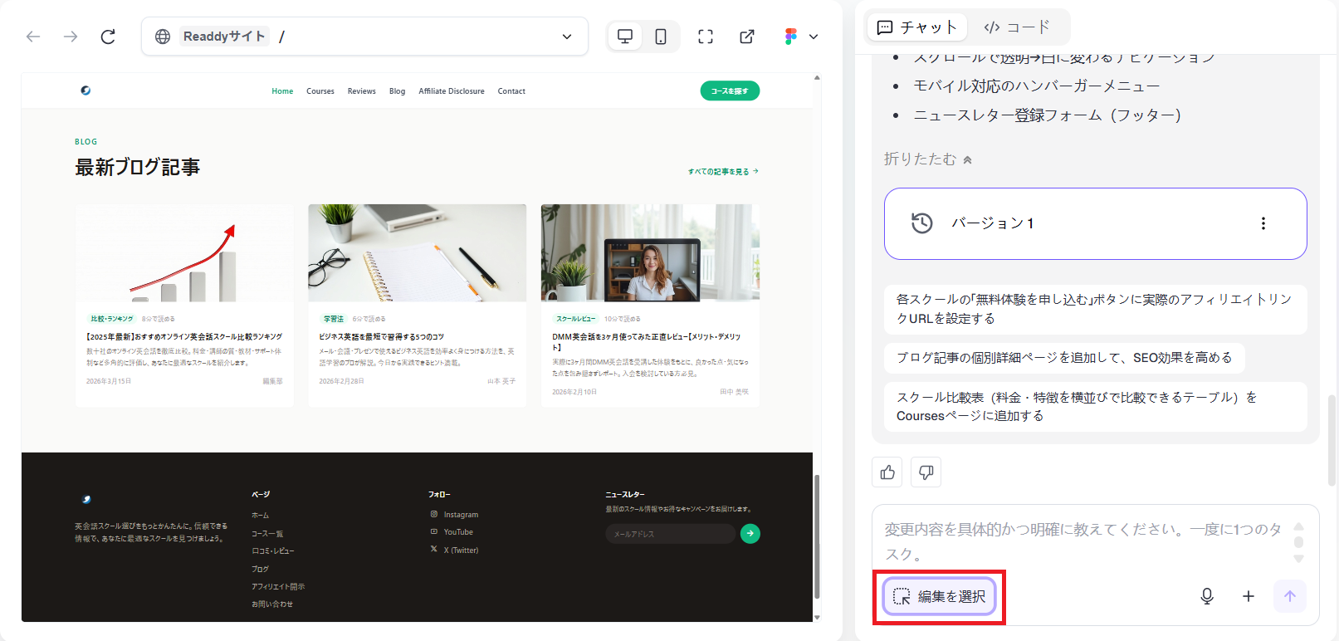This screenshot has height=641, width=1339.
Task: Switch to desktop preview mode
Action: [x=625, y=37]
